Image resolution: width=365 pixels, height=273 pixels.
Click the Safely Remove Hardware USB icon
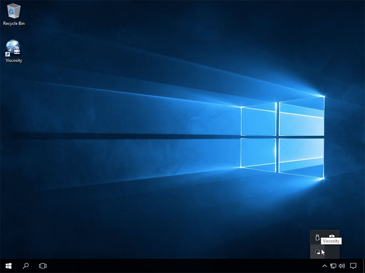click(318, 237)
